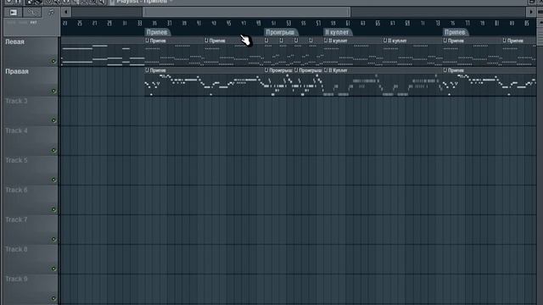Click bar 25 on the timeline ruler
Image resolution: width=543 pixels, height=305 pixels.
click(x=80, y=23)
